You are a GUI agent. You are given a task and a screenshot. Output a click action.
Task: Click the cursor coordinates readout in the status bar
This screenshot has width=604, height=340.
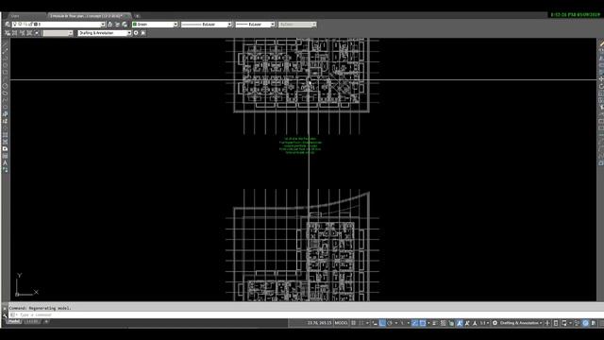coord(319,323)
